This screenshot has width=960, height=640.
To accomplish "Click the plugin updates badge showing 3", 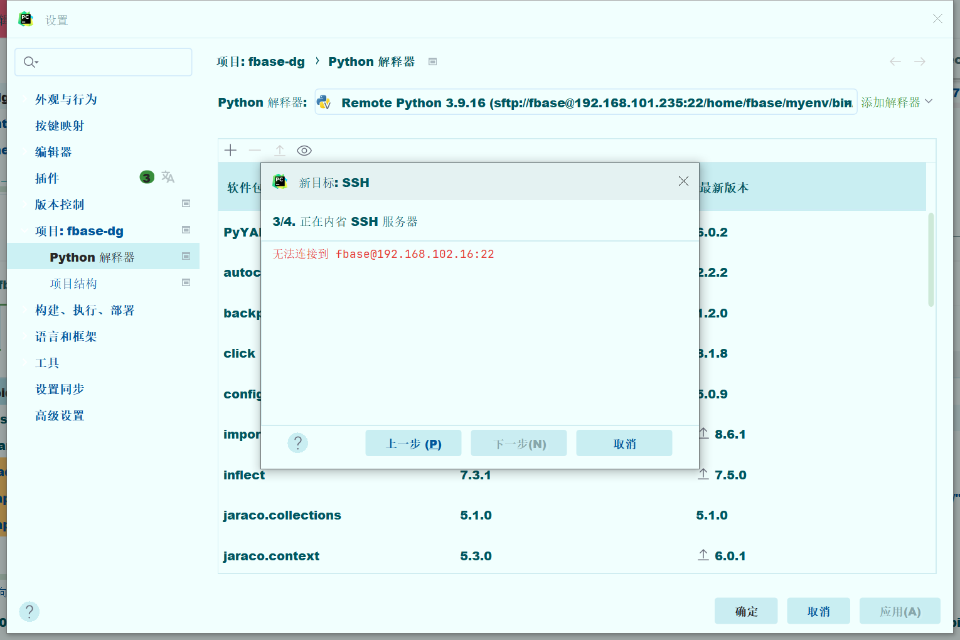I will coord(147,178).
